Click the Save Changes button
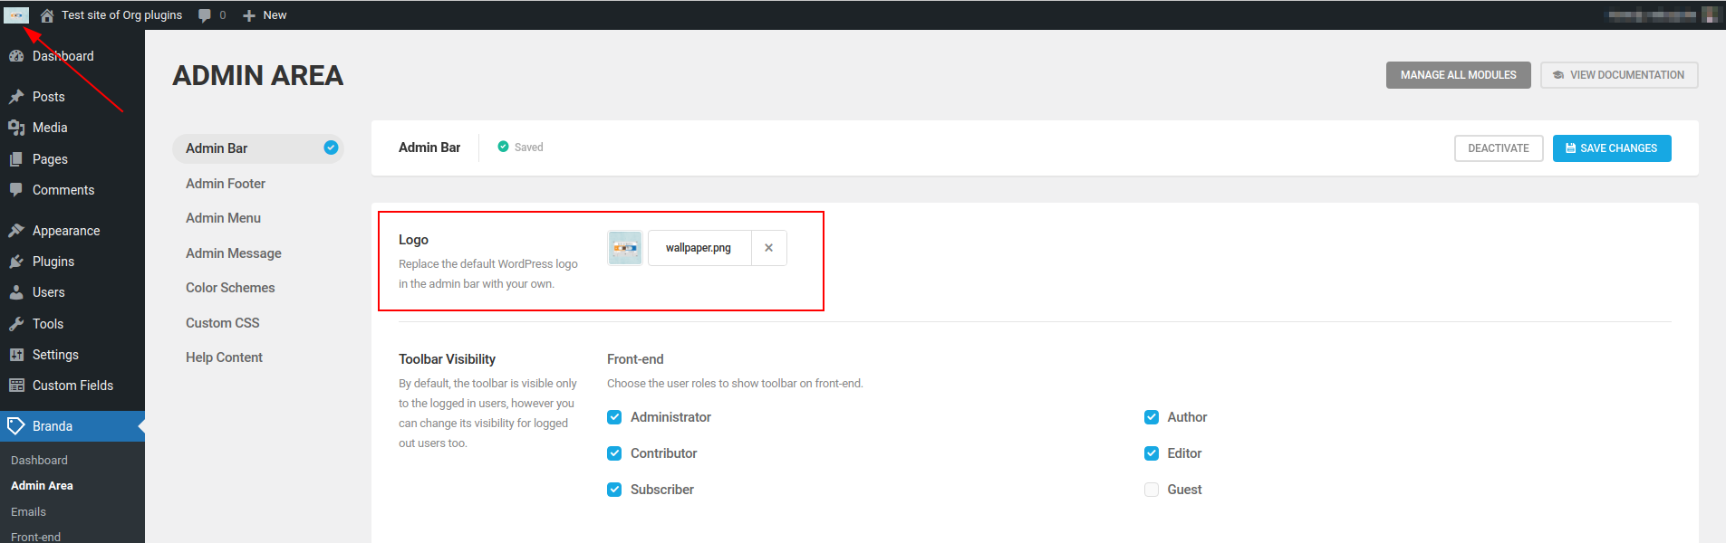This screenshot has height=543, width=1726. click(x=1612, y=148)
